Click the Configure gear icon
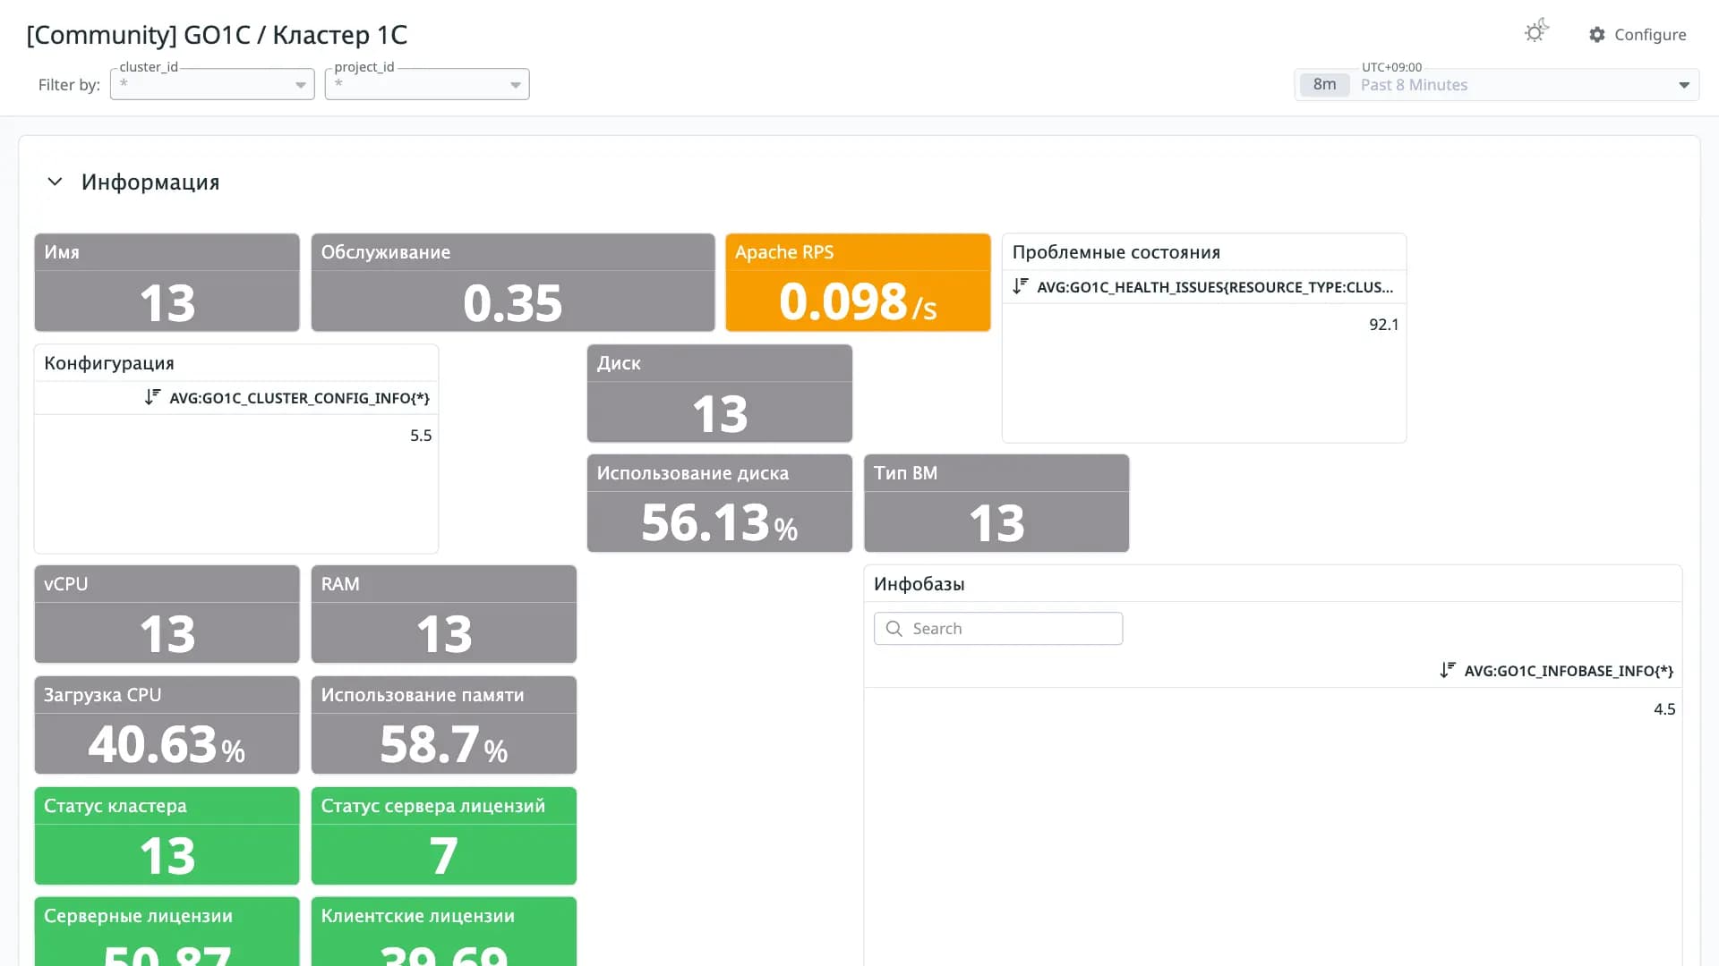Viewport: 1719px width, 966px height. pos(1597,35)
